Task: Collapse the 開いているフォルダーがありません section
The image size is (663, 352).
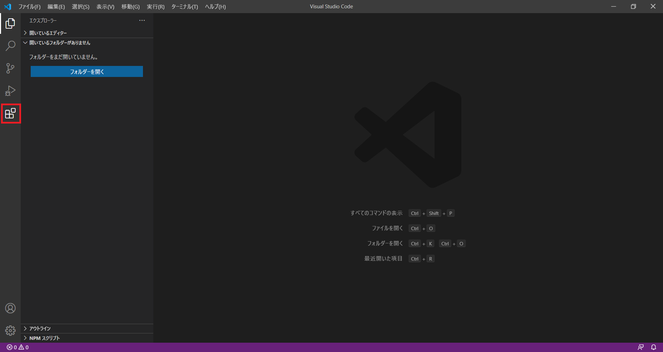Action: point(59,43)
